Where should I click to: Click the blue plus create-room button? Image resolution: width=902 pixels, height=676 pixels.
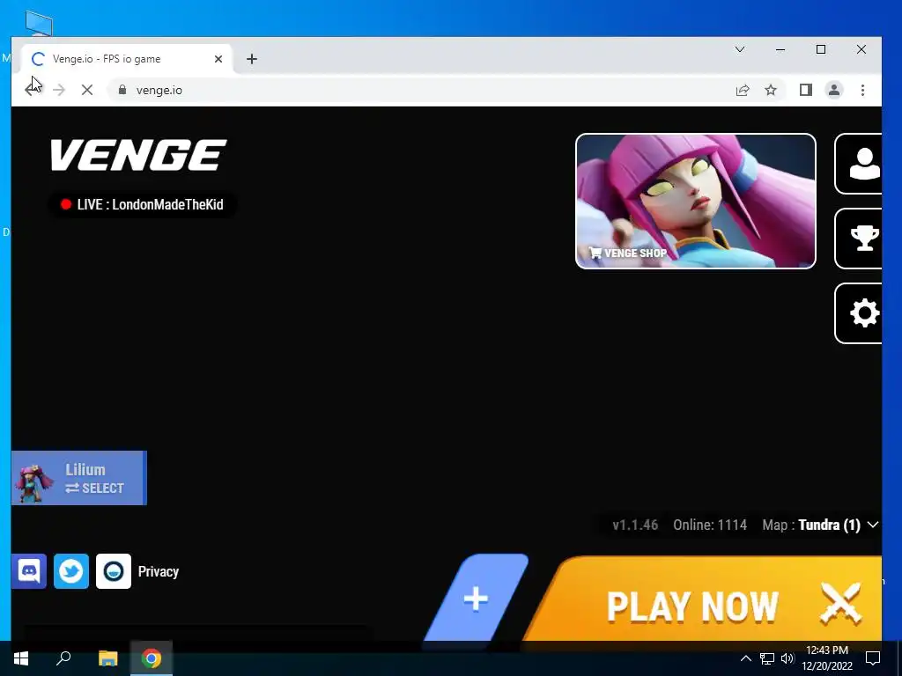476,599
